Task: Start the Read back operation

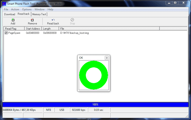Action: tap(53, 21)
